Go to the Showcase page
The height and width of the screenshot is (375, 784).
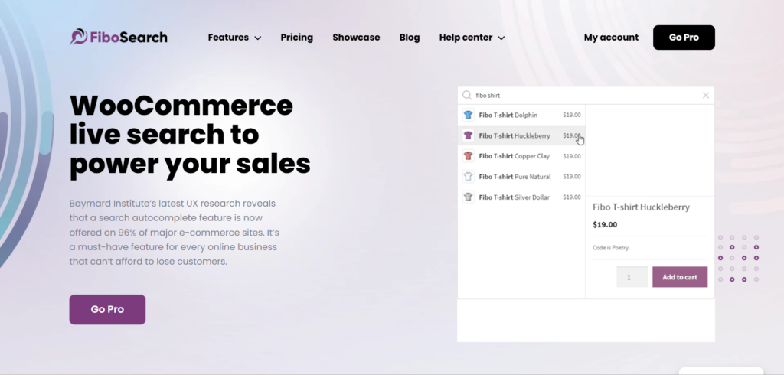[356, 37]
